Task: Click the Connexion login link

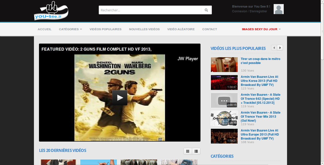Action: [x=239, y=11]
